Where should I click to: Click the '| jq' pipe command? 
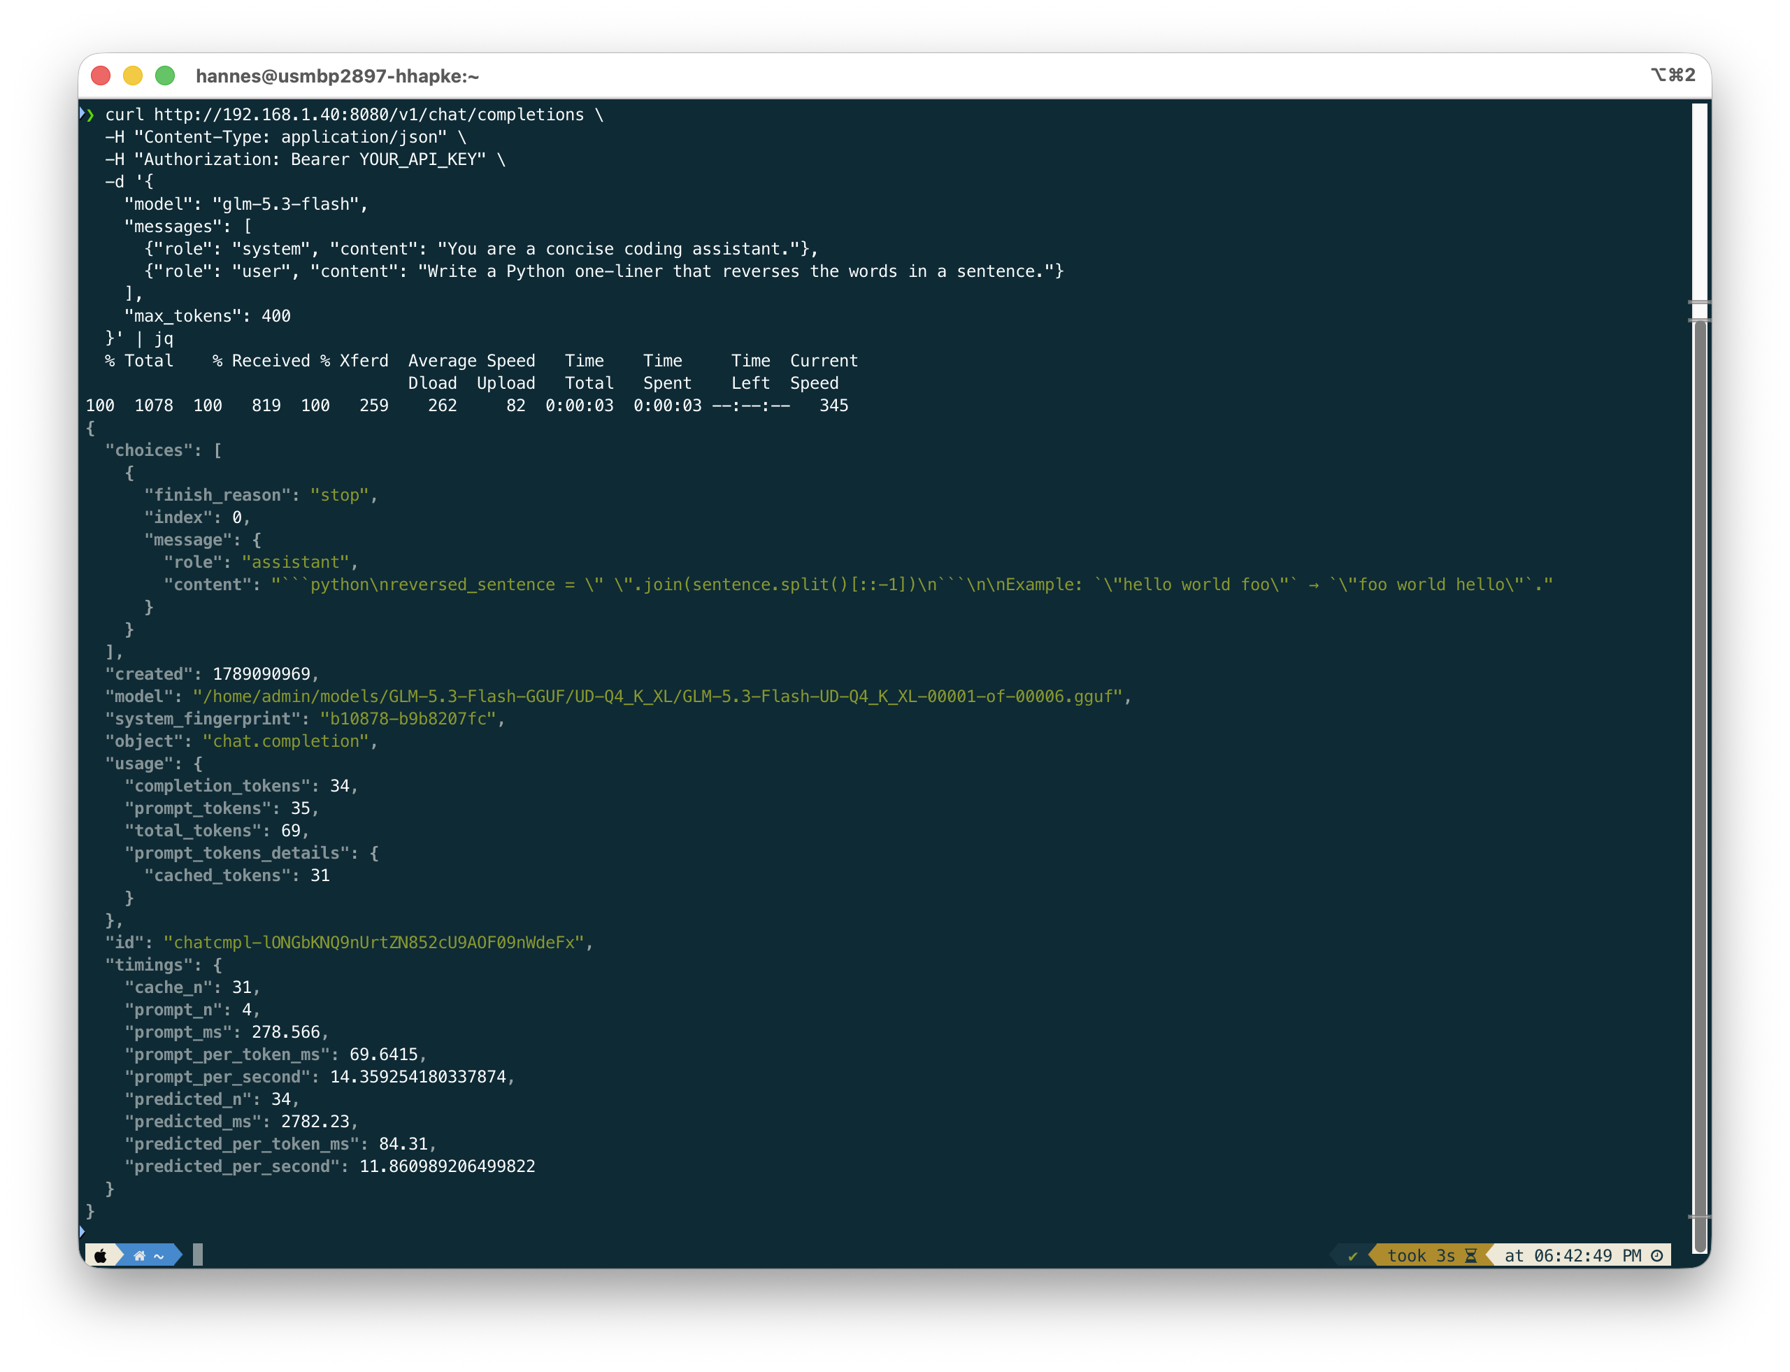(155, 338)
